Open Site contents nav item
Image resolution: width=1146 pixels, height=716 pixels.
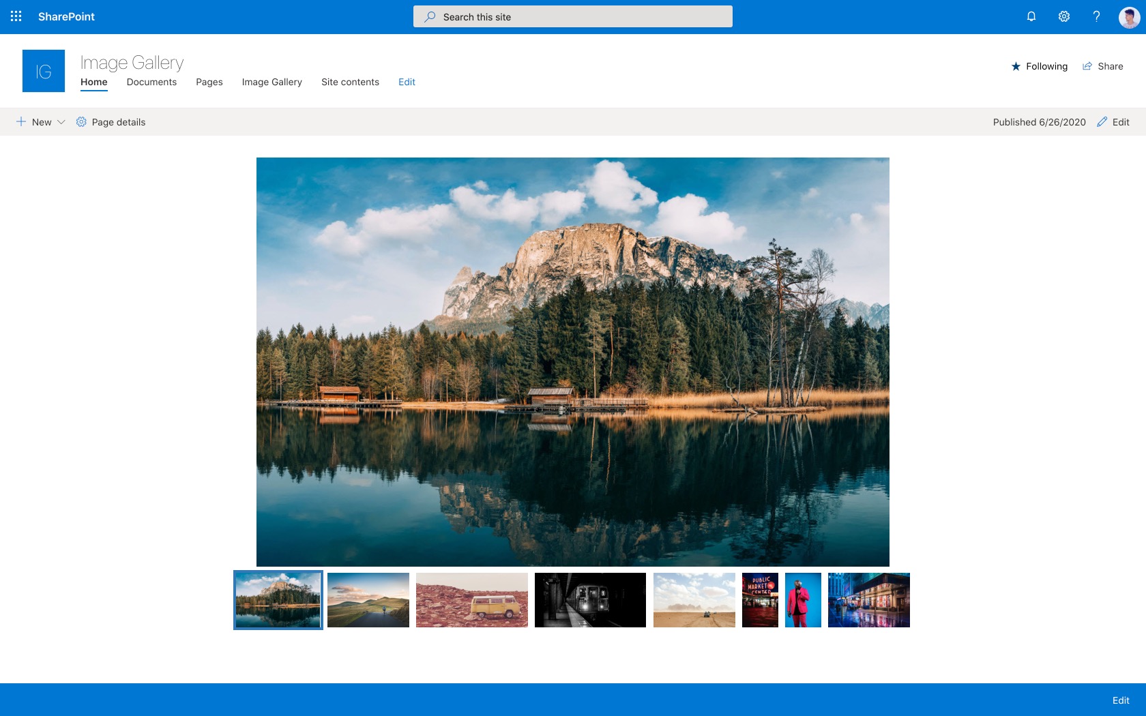pyautogui.click(x=350, y=82)
